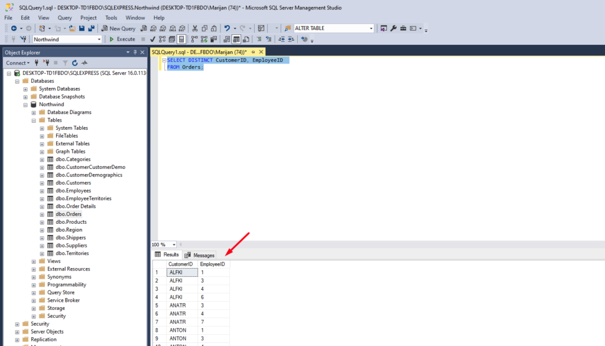Select the Programmability folder
Viewport: 605px width, 346px height.
[x=66, y=285]
